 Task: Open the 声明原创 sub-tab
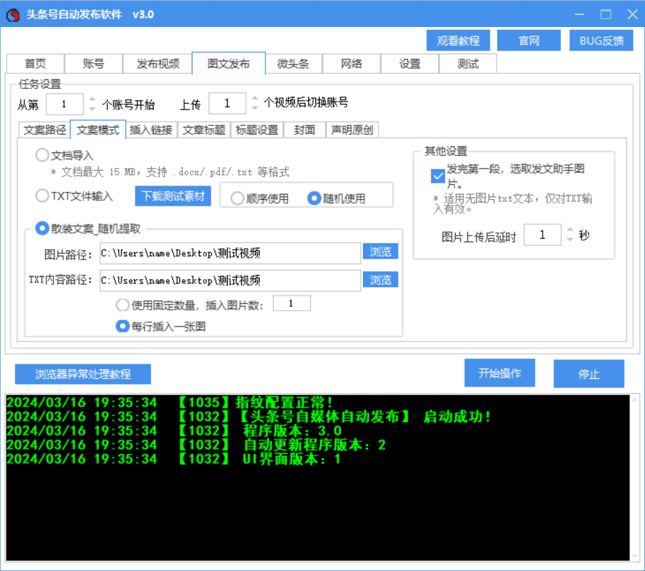[352, 130]
